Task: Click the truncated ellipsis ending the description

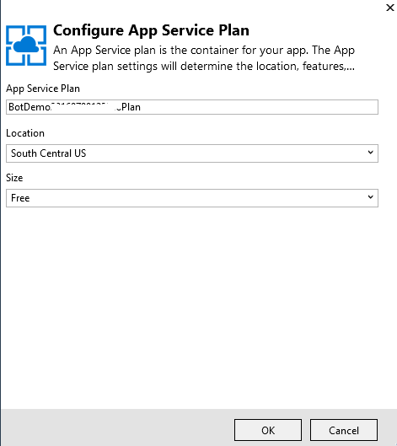Action: pos(350,68)
